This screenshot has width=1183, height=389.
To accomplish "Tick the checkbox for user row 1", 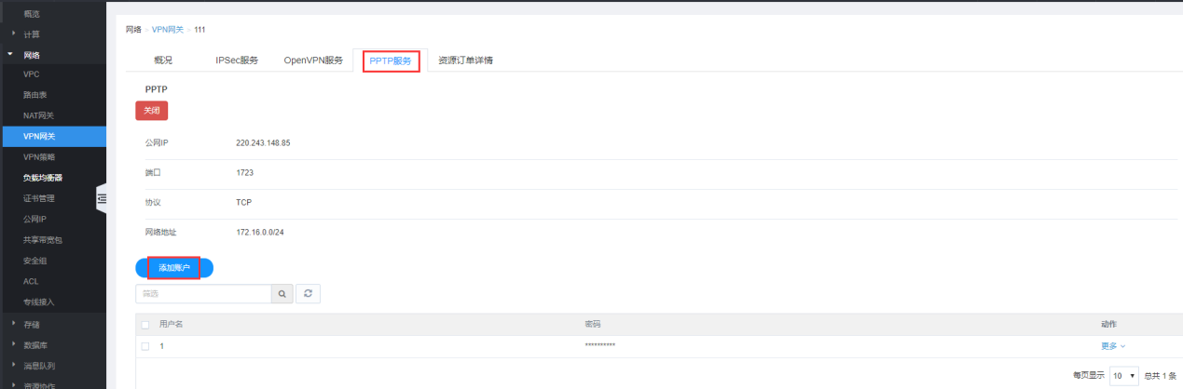I will point(144,346).
